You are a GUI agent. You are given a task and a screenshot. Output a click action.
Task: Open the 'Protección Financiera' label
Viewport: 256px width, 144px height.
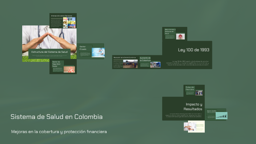coord(190,88)
